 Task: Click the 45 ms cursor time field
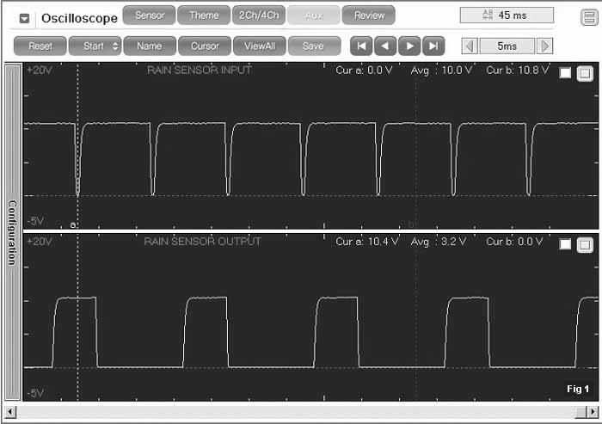pos(507,15)
